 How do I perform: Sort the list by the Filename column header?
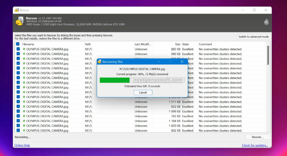point(53,44)
